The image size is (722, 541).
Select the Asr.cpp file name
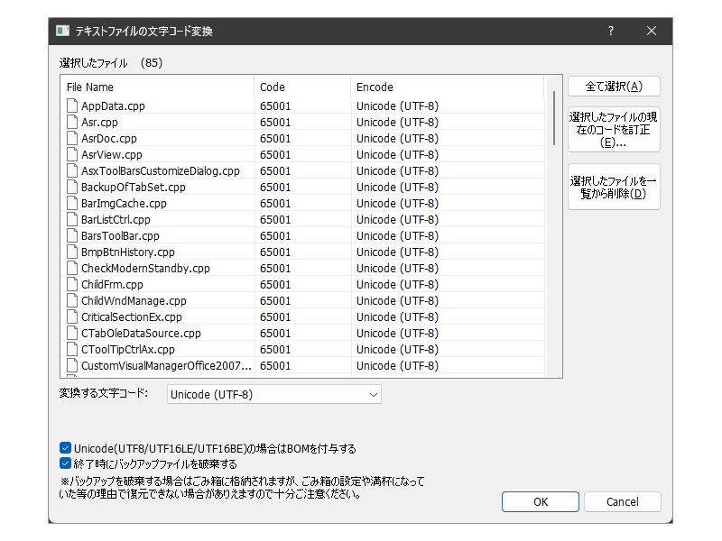coord(99,122)
